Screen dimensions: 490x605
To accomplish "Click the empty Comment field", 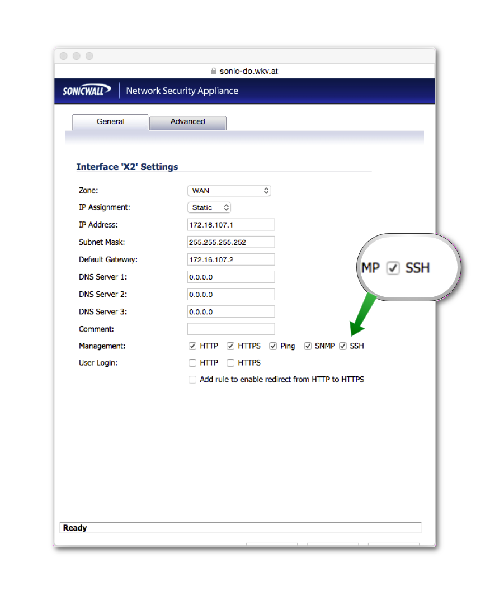I will 231,329.
